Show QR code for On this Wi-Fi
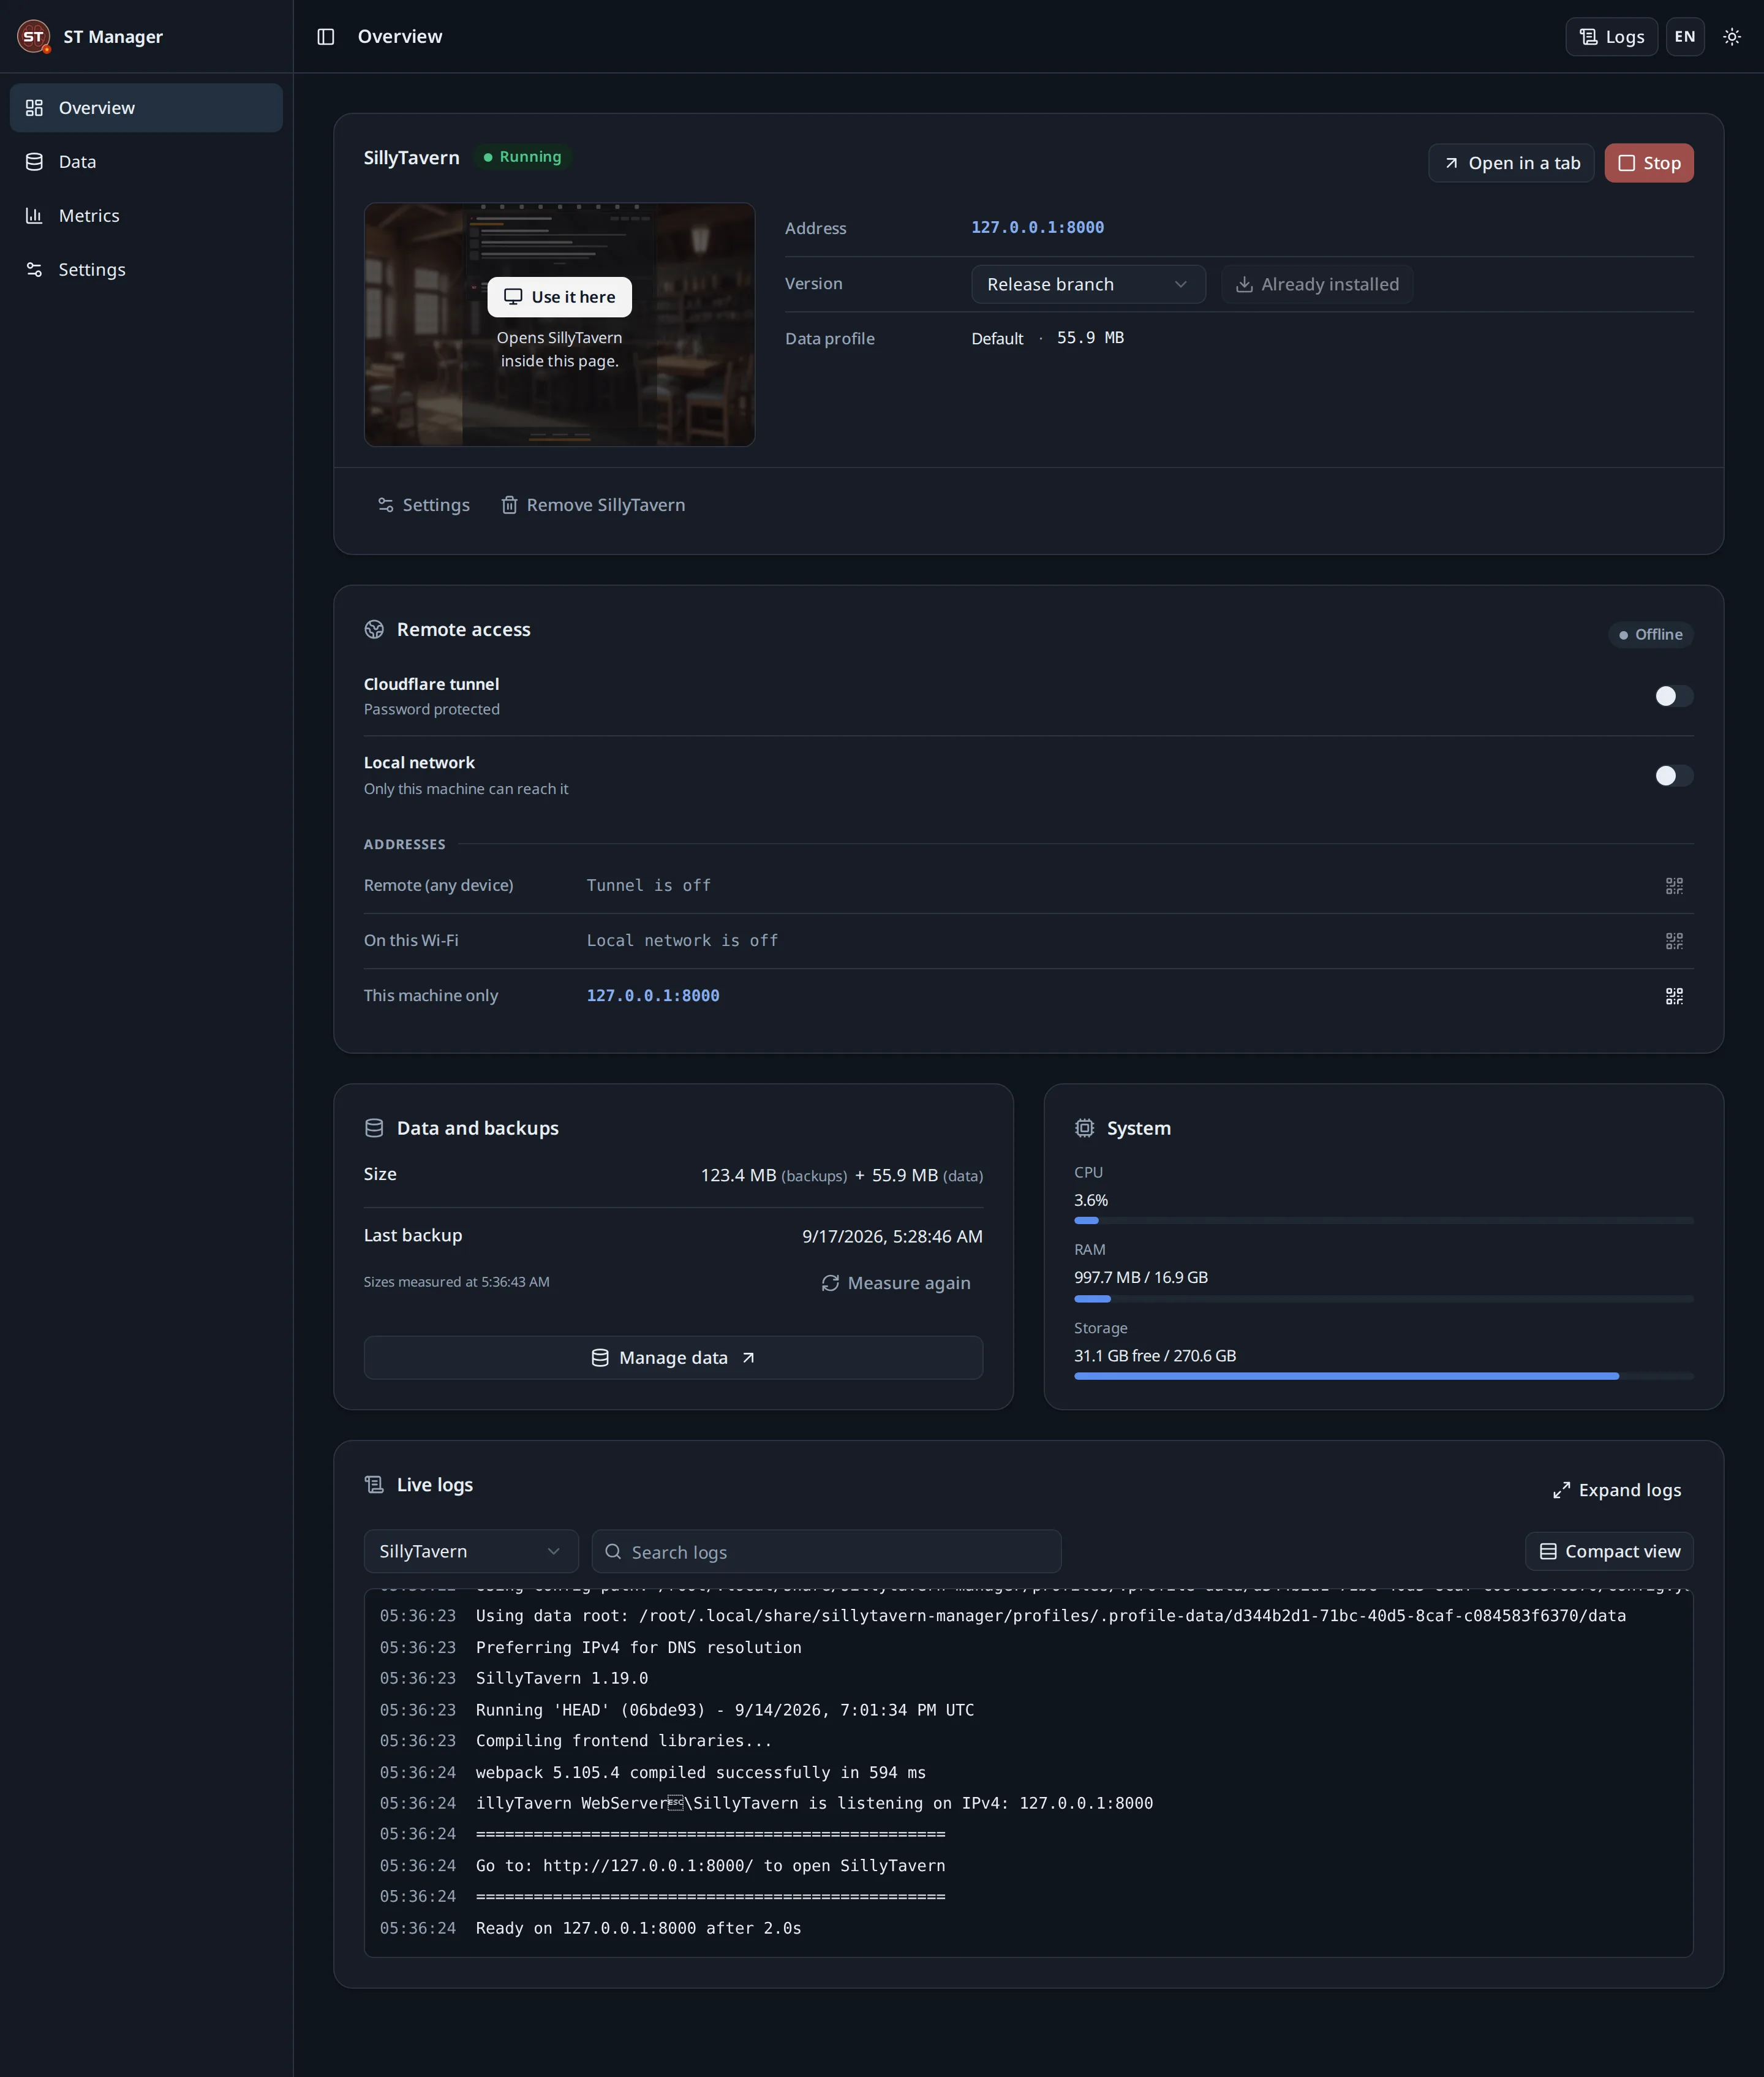Screen dimensions: 1764x2077 click(x=1674, y=942)
